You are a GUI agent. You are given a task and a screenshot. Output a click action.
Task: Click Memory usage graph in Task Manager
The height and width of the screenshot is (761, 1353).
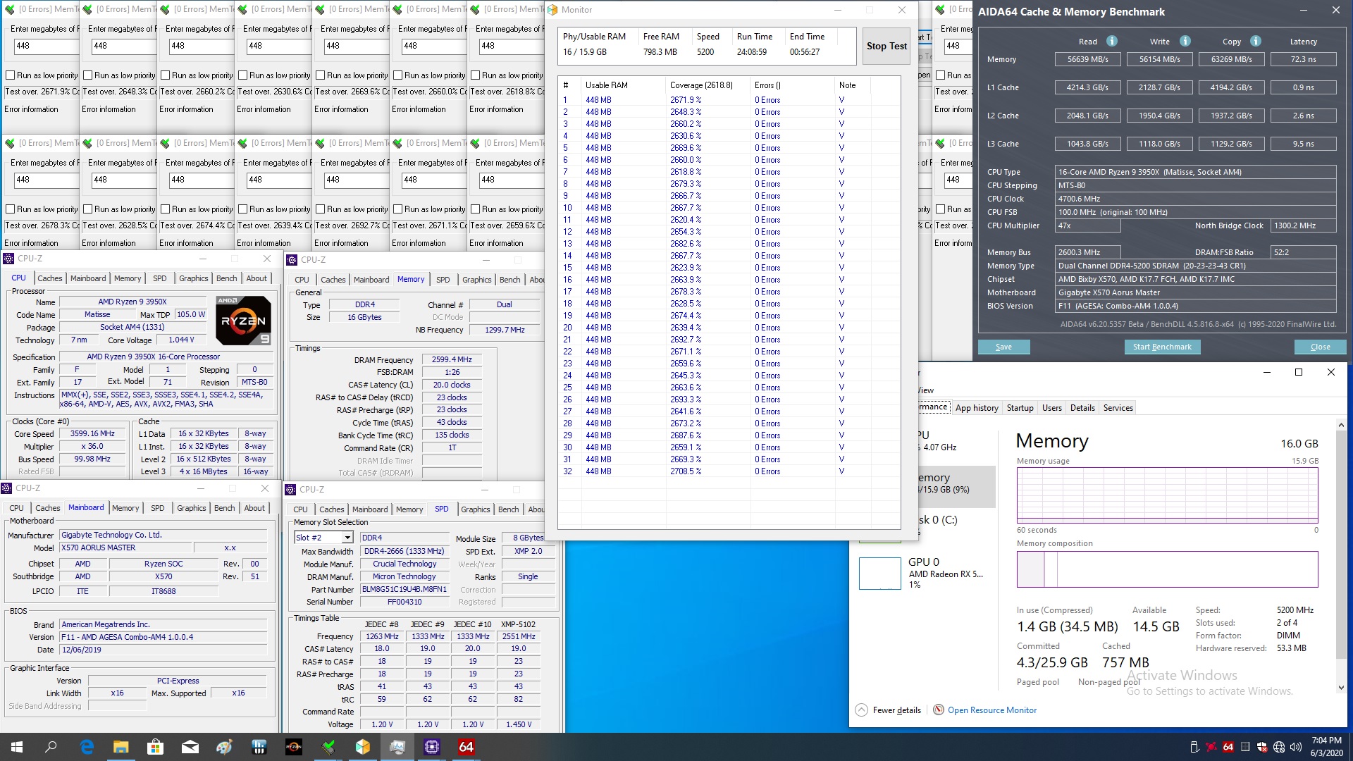coord(1167,495)
